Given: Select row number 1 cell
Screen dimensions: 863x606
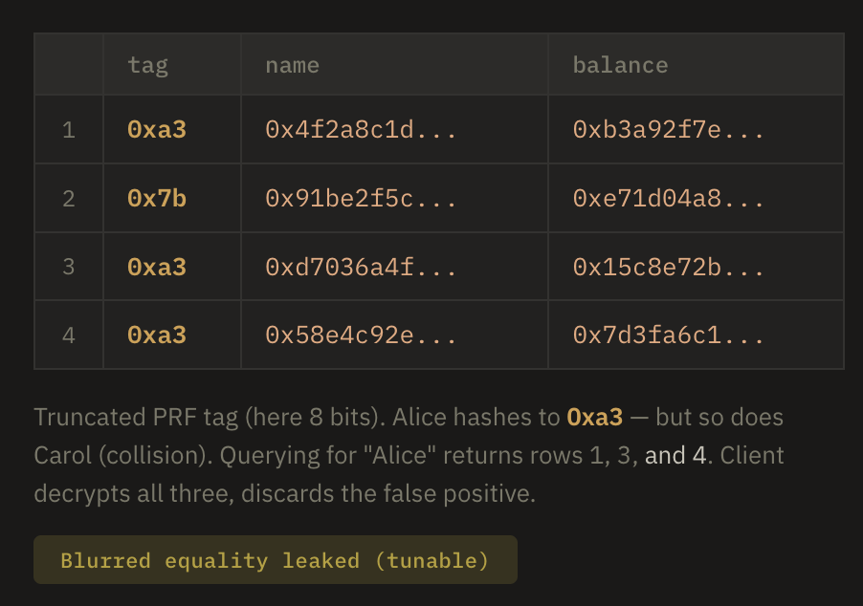Looking at the screenshot, I should 68,130.
